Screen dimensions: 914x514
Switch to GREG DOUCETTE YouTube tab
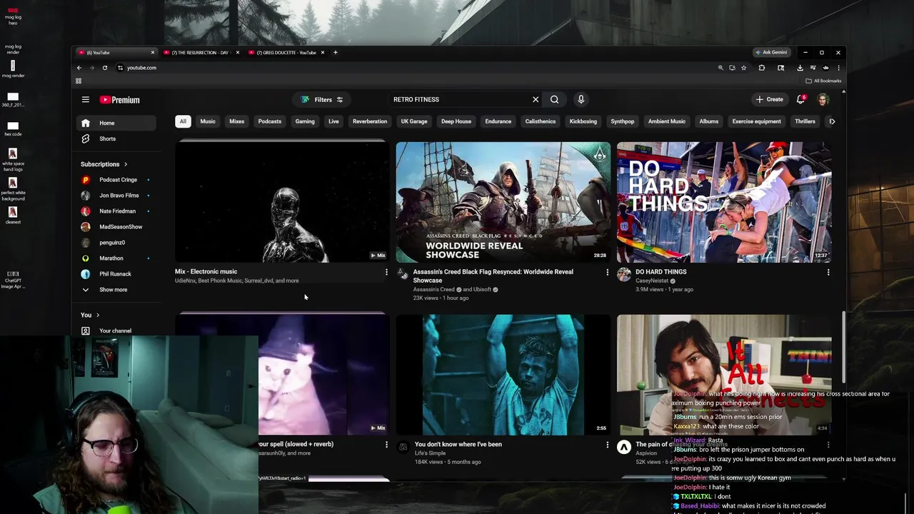286,52
